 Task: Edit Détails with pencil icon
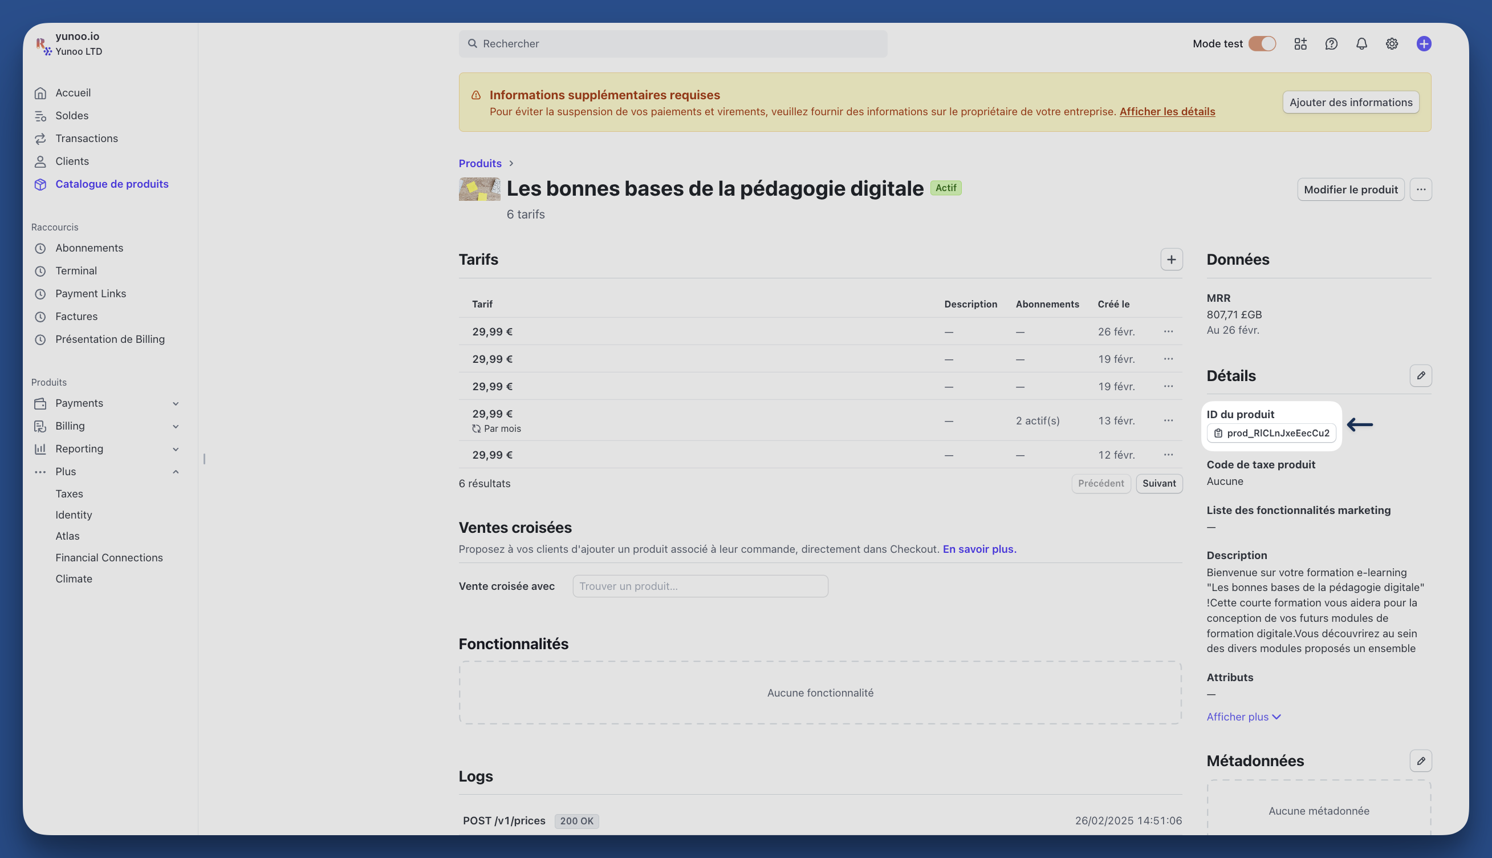(1420, 375)
